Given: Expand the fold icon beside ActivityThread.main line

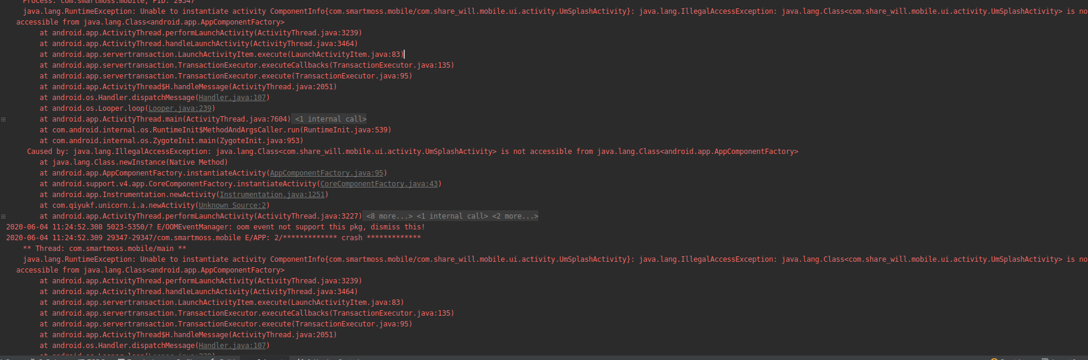Looking at the screenshot, I should point(3,119).
